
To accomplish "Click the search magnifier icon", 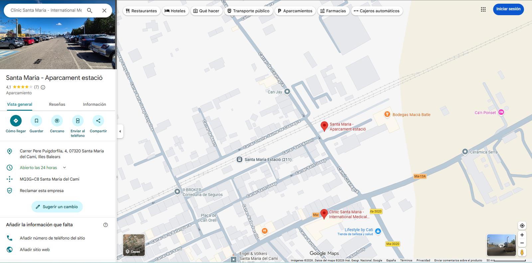I will (x=89, y=10).
